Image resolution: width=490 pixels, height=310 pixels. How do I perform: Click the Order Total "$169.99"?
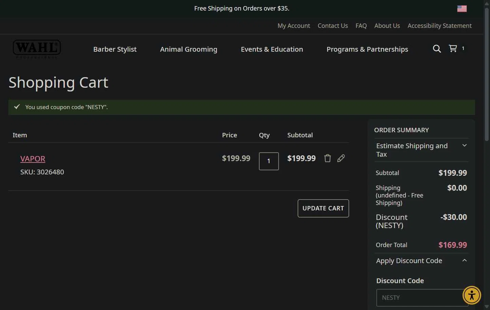pyautogui.click(x=453, y=245)
